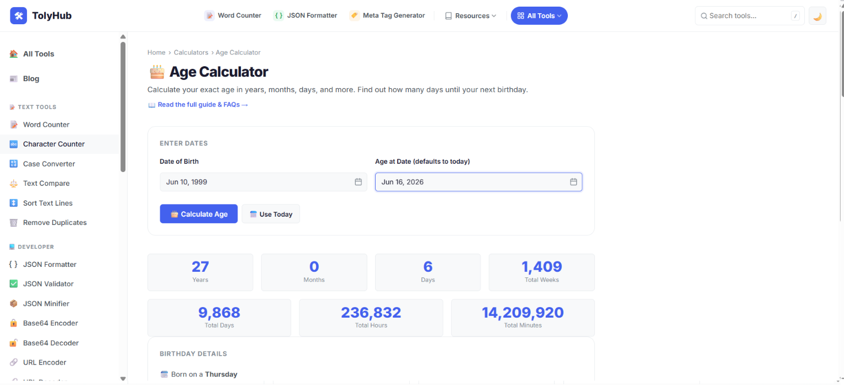Viewport: 844px width, 386px height.
Task: Click sidebar scrollbar up arrow
Action: [x=123, y=37]
